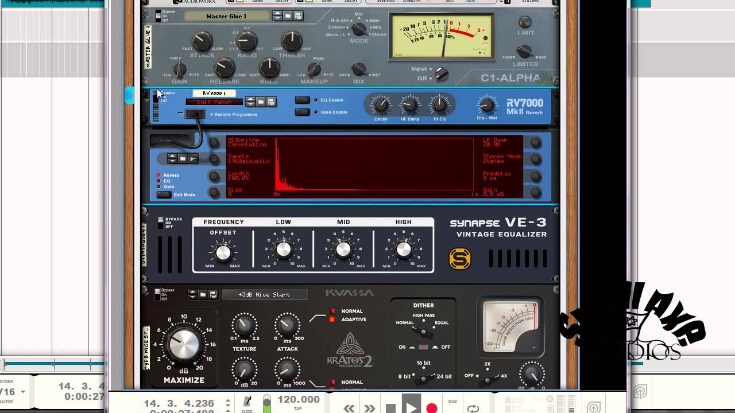Click the Mode selector knob on Master Glue
Screen dimensions: 735x413
(x=359, y=29)
